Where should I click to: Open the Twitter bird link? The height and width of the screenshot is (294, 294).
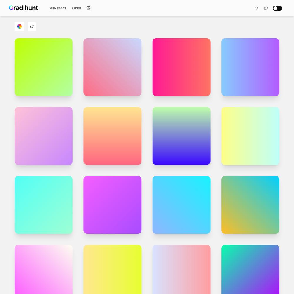tap(266, 8)
